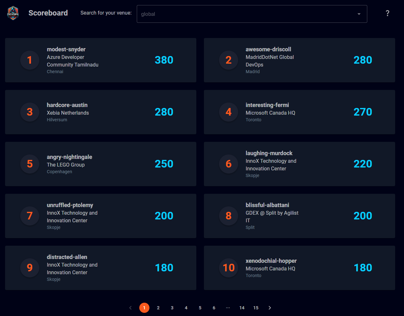The height and width of the screenshot is (316, 404).
Task: Jump to page 4
Action: click(186, 308)
